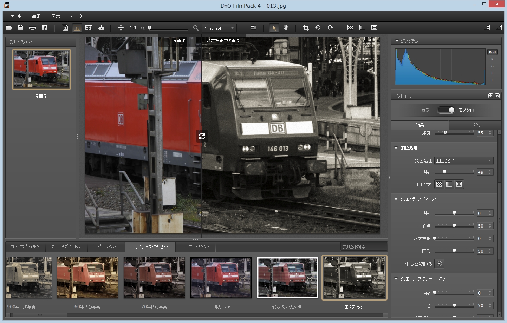Open the ファイル menu

point(14,16)
